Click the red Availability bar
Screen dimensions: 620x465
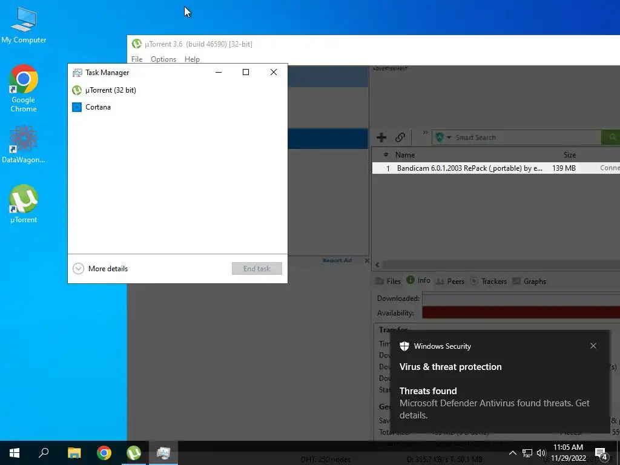click(x=521, y=312)
